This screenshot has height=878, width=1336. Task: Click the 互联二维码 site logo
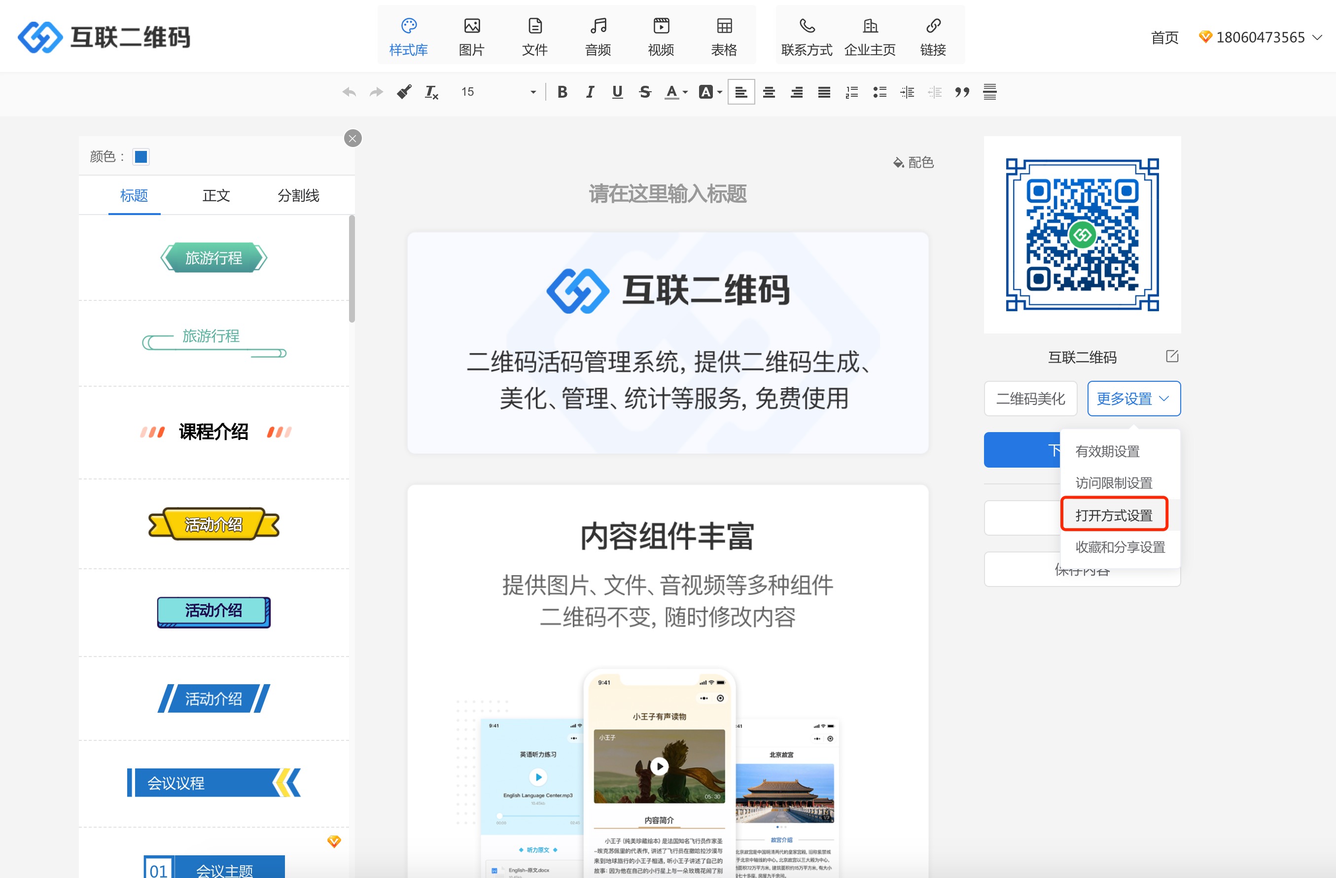(105, 37)
